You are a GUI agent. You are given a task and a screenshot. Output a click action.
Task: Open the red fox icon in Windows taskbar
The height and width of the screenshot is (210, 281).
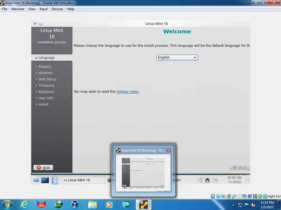pos(41,205)
